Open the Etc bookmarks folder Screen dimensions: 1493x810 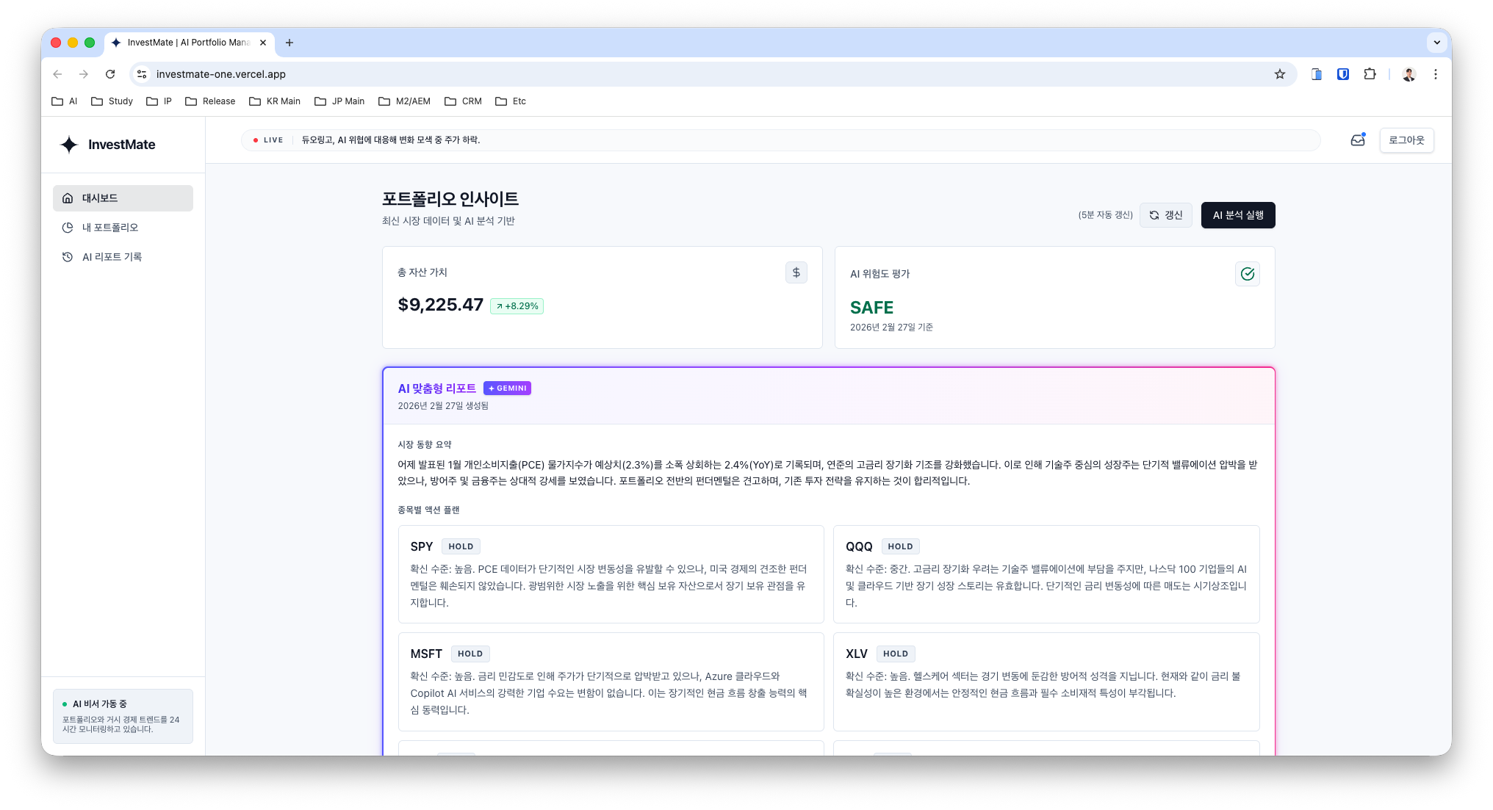[511, 101]
